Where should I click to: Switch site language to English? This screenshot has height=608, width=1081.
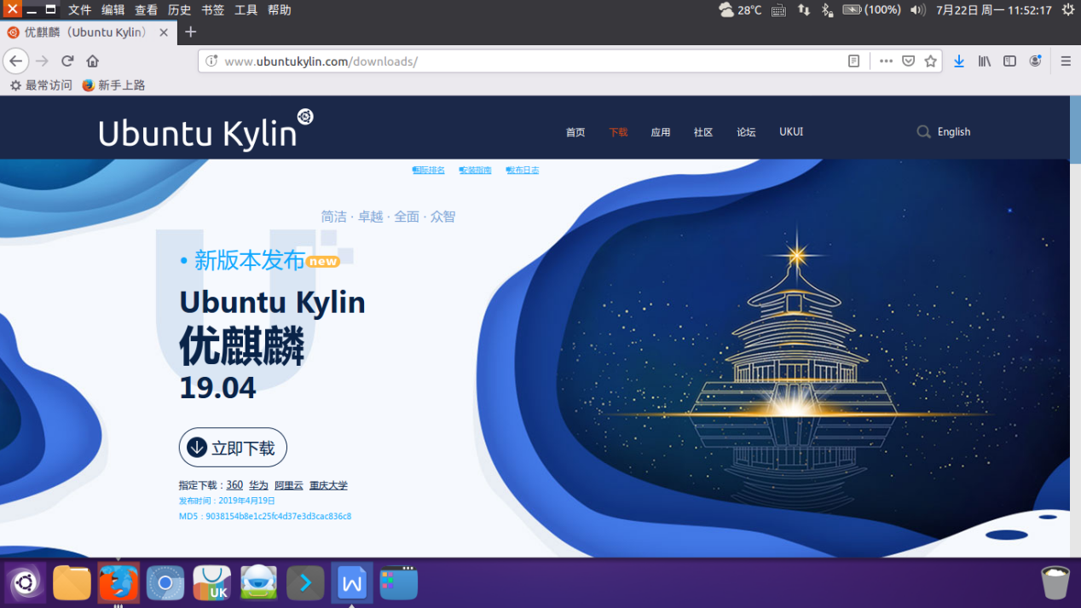coord(954,132)
